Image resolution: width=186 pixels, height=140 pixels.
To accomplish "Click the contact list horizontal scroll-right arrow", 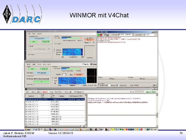I will (84, 126).
